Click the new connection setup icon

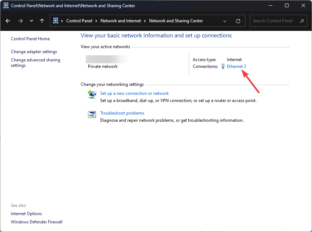[x=92, y=94]
